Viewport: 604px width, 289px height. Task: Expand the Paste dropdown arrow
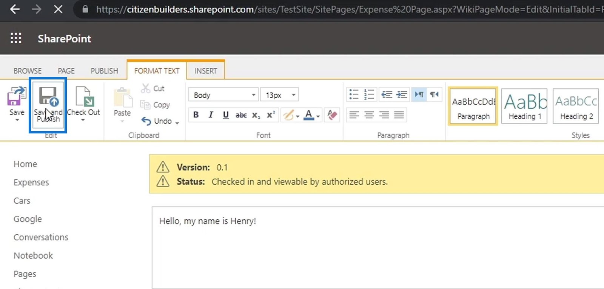pos(122,121)
